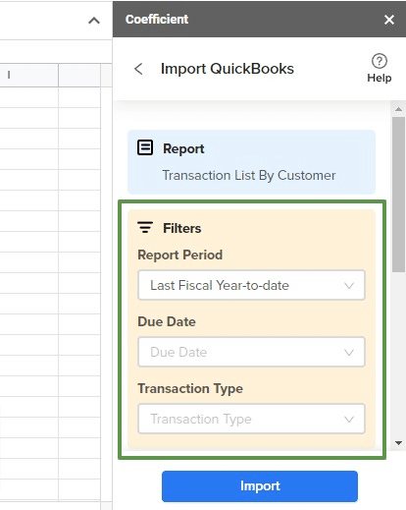Close the Coefficient sidebar panel
406x510 pixels.
(x=389, y=20)
